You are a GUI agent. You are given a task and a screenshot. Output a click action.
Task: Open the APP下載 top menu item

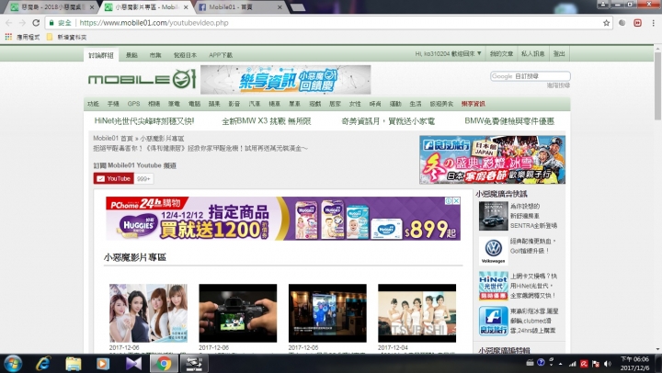click(x=221, y=55)
